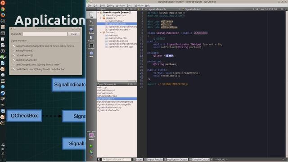Collapse the lineedit-signals [master] project node
Image resolution: width=288 pixels, height=162 pixels.
98,12
